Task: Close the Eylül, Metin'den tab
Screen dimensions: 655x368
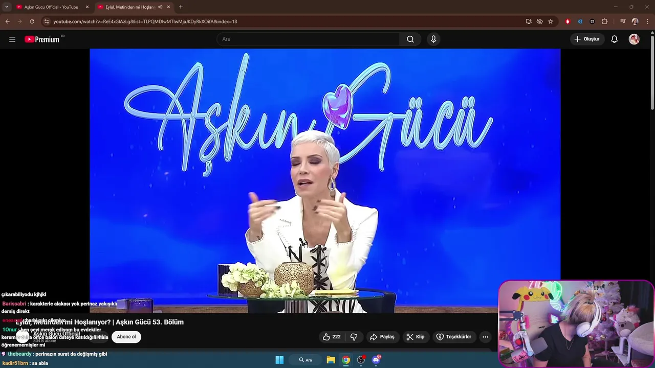Action: pos(168,7)
